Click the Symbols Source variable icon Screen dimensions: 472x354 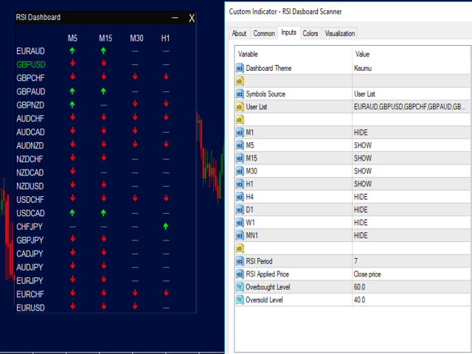coord(240,94)
